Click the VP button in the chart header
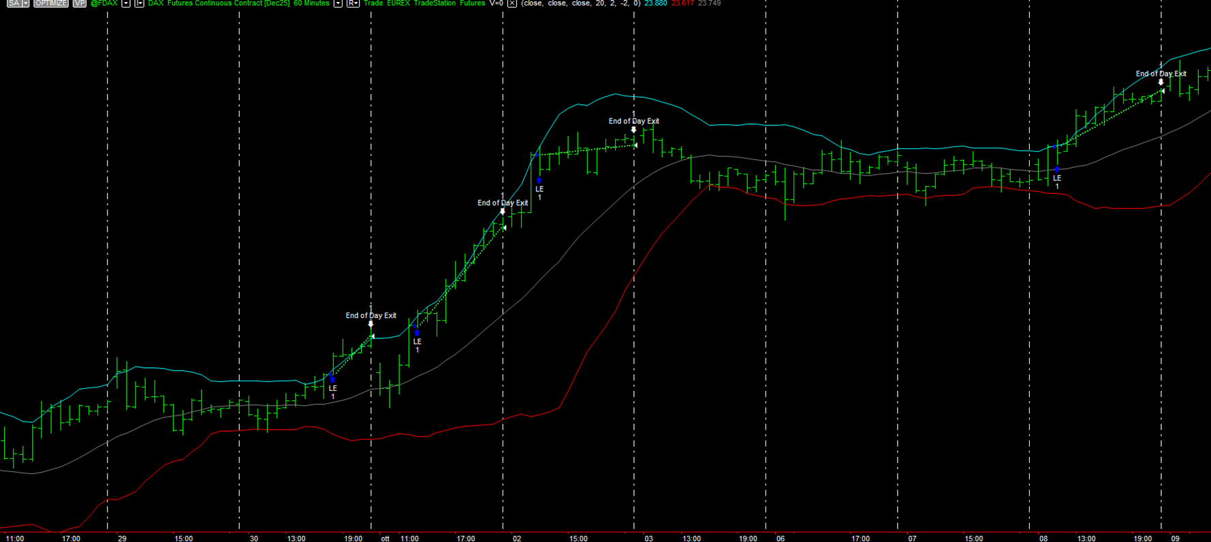The height and width of the screenshot is (542, 1211). click(80, 3)
